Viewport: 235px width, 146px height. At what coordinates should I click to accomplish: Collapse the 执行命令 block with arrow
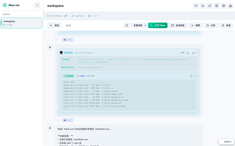[197, 53]
